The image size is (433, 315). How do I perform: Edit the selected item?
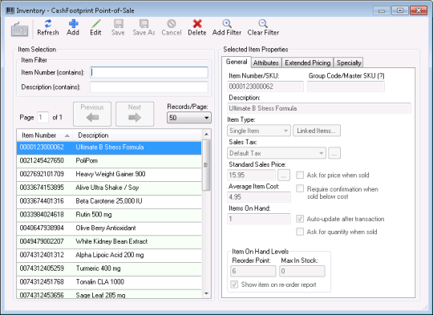point(95,27)
